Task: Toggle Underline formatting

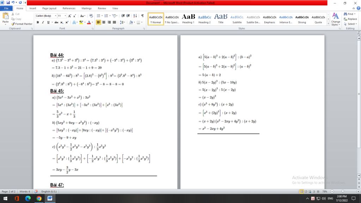Action: [48, 22]
